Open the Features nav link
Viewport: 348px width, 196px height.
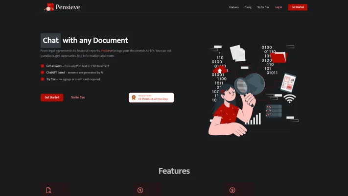pyautogui.click(x=234, y=7)
